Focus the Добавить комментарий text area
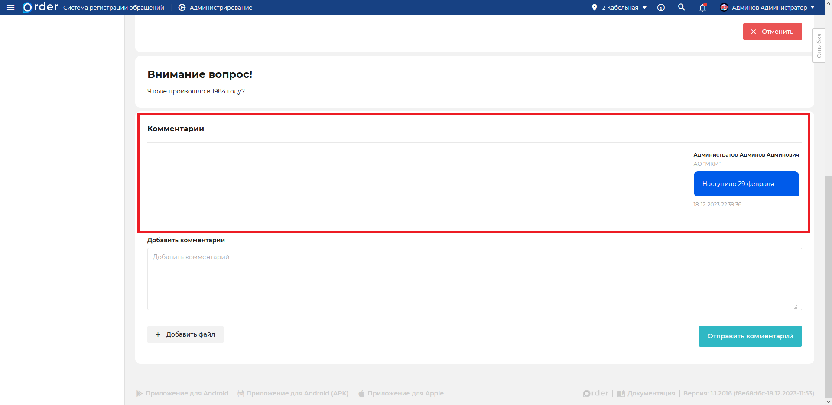The width and height of the screenshot is (832, 405). pyautogui.click(x=474, y=279)
